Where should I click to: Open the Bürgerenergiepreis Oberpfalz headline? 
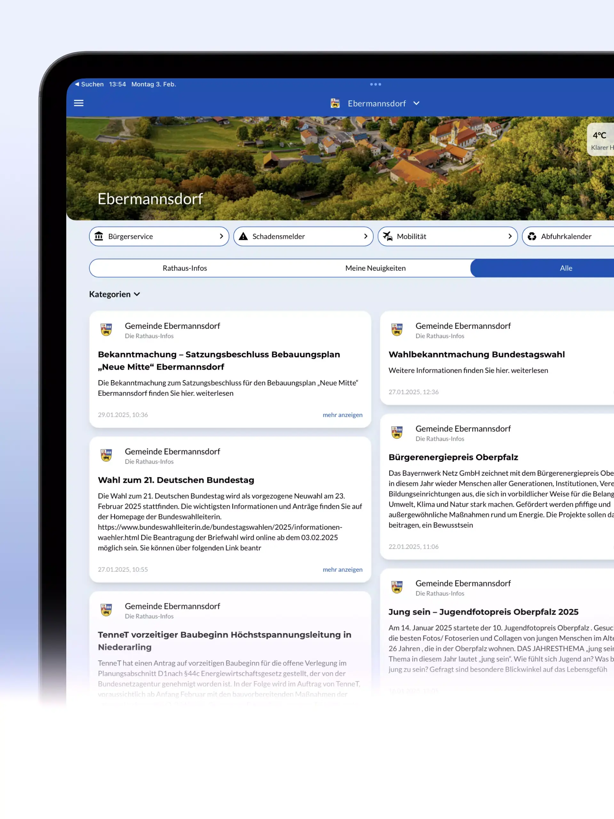coord(453,457)
